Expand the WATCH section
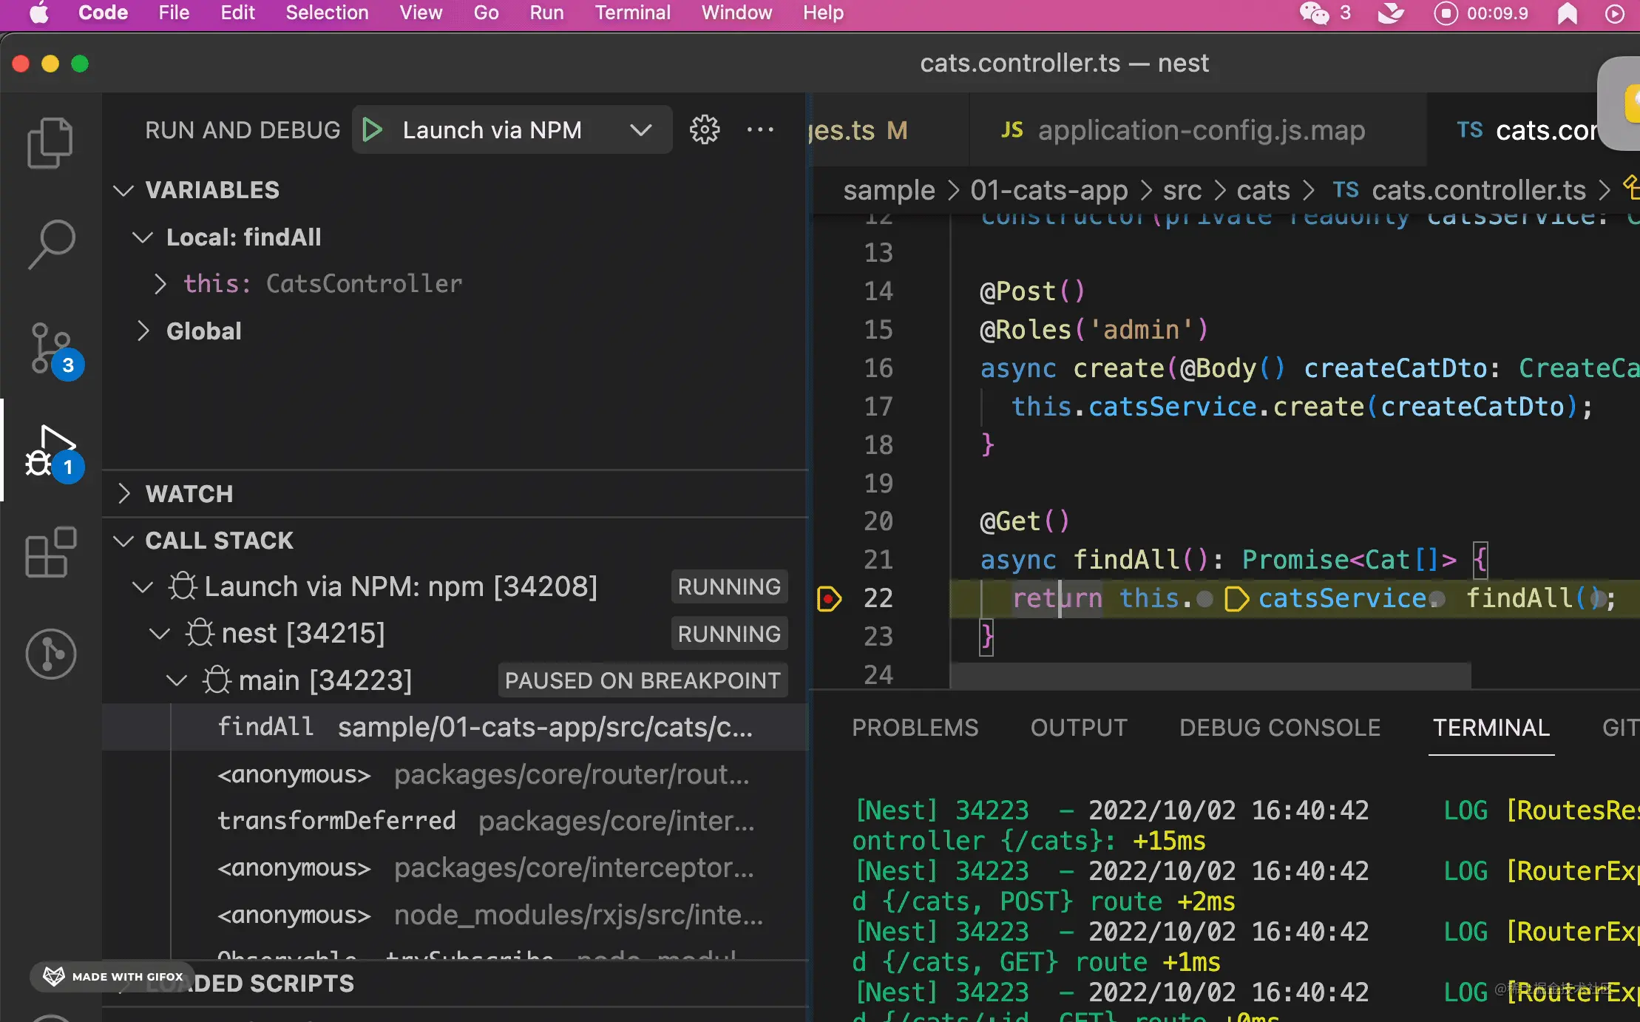This screenshot has width=1640, height=1022. (x=124, y=493)
